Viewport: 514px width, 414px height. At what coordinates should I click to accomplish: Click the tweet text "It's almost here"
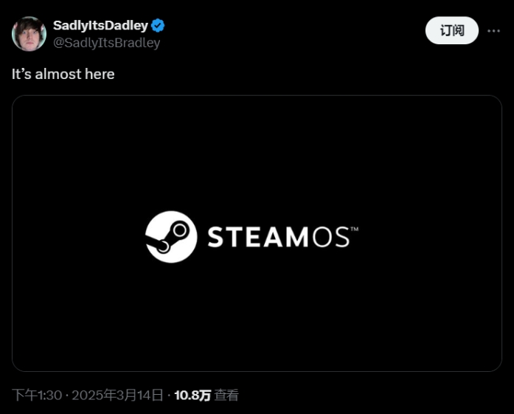pyautogui.click(x=63, y=74)
